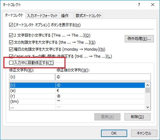
Task: Toggle 文の先頭文字を大文字にする checkbox
Action: click(x=11, y=42)
